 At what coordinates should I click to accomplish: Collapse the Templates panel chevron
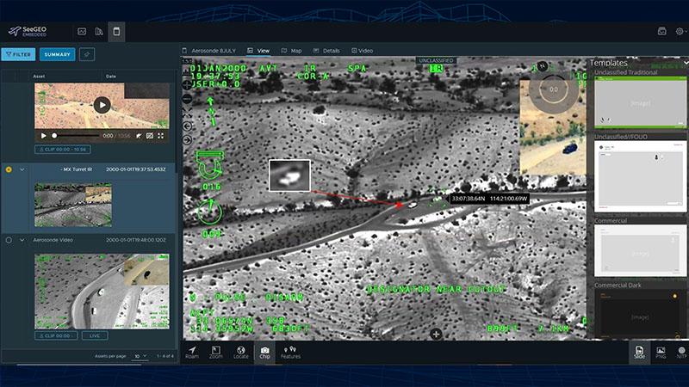pos(686,63)
